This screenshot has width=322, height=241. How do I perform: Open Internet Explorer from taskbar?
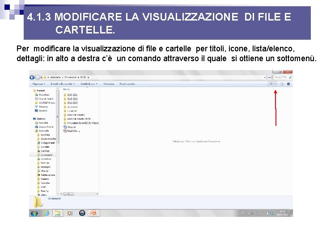[x=47, y=213]
